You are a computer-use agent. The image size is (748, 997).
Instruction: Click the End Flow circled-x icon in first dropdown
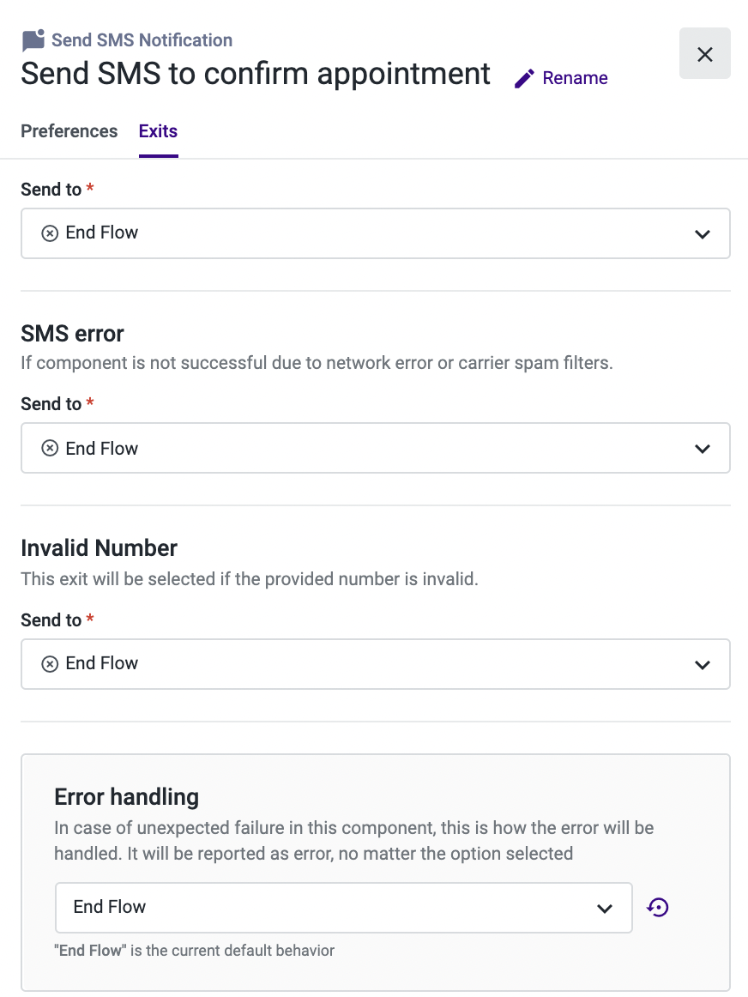(50, 233)
